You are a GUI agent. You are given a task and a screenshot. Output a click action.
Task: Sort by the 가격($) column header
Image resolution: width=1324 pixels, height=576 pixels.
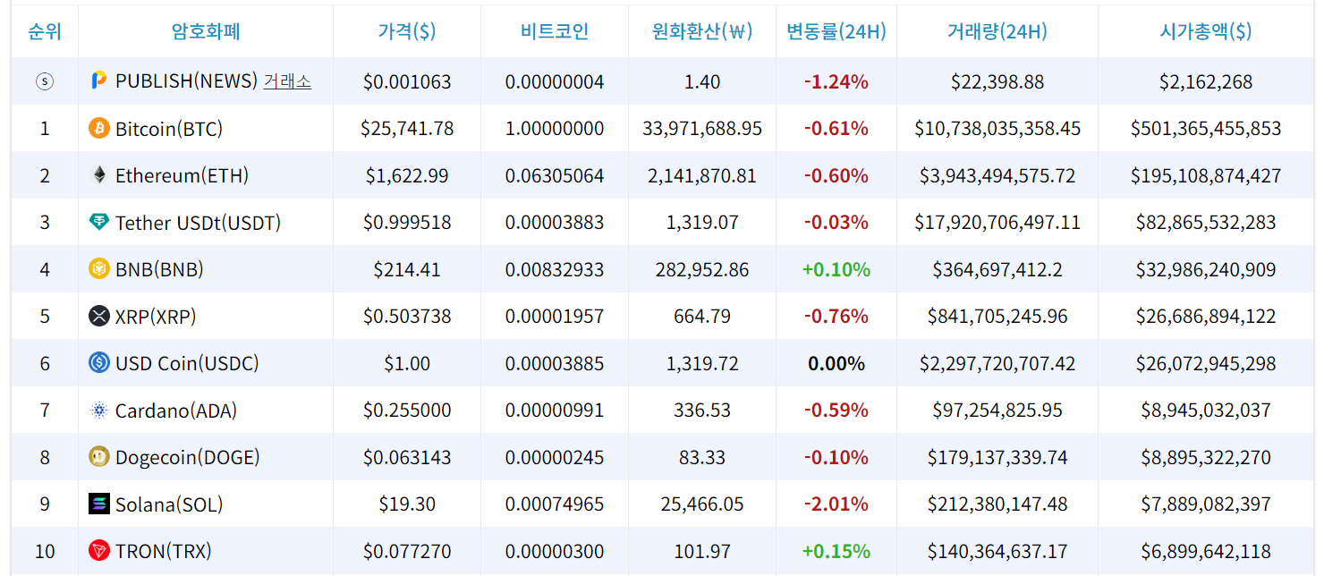click(407, 31)
